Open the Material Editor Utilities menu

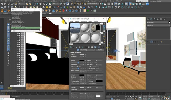[x=96, y=21]
